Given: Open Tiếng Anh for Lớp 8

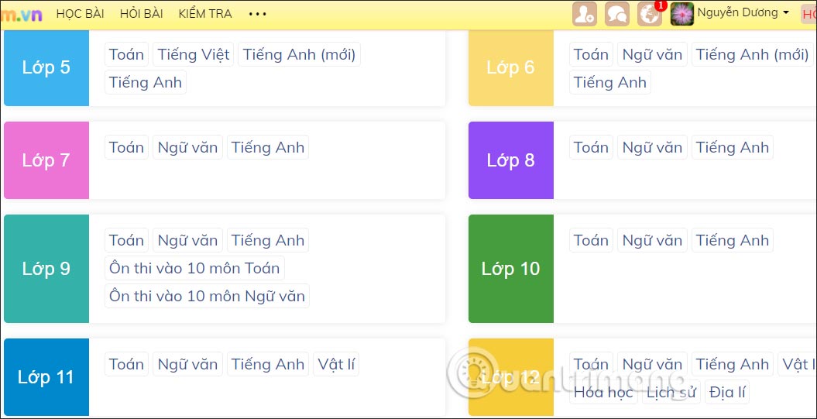Looking at the screenshot, I should [x=733, y=147].
